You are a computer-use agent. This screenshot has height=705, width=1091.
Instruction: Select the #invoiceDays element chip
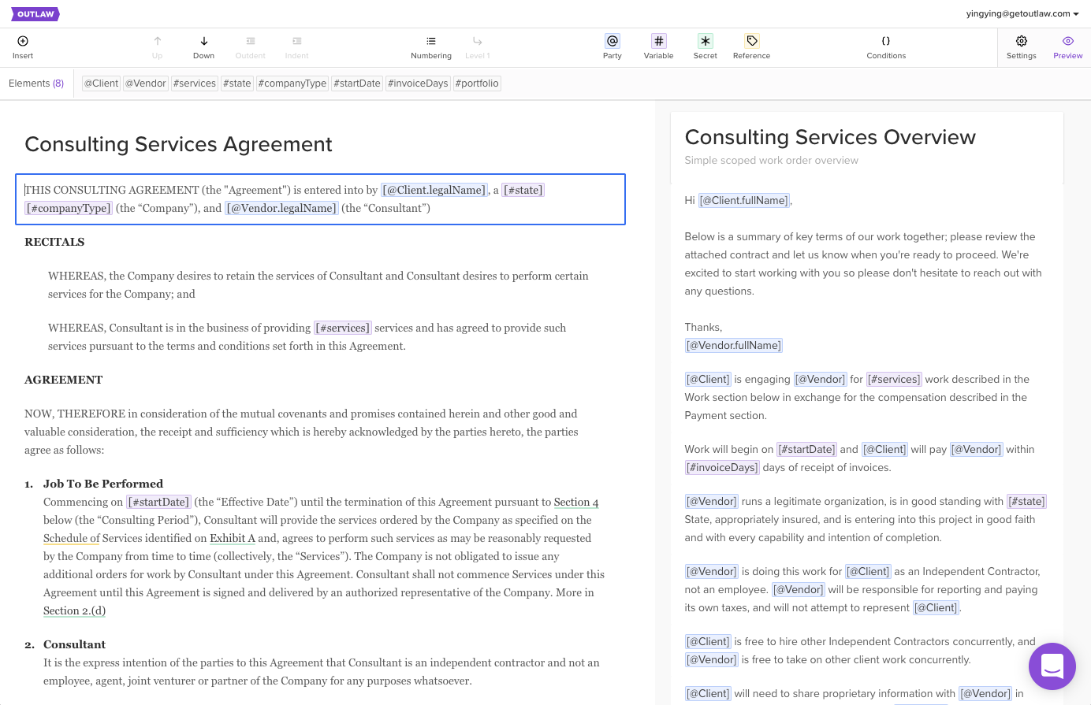pyautogui.click(x=418, y=83)
